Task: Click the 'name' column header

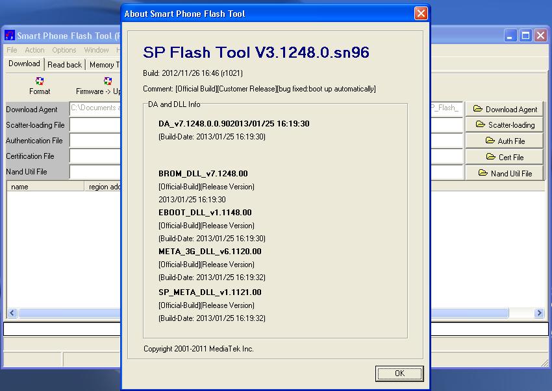Action: coord(45,187)
